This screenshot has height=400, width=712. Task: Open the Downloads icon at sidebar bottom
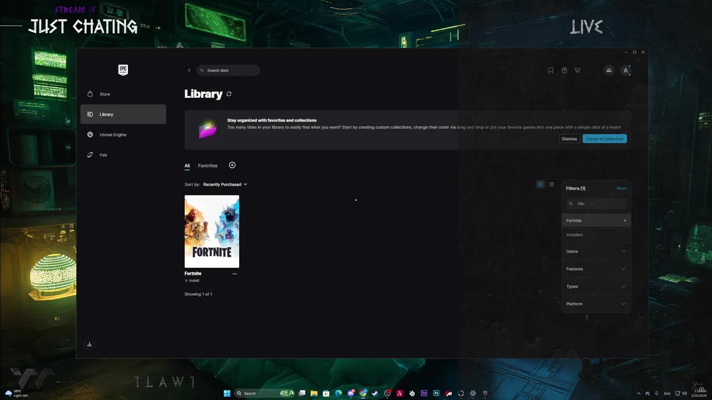coord(90,344)
